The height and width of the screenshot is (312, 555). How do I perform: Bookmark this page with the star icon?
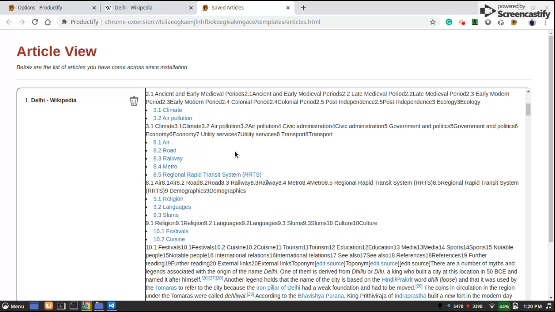[432, 22]
